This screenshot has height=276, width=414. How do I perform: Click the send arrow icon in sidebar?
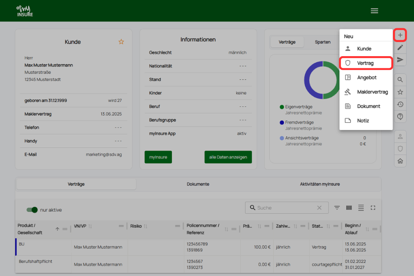click(x=400, y=60)
